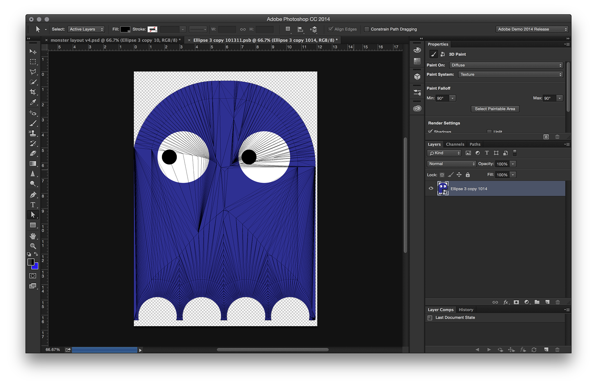
Task: Select the Dodge tool
Action: (x=33, y=184)
